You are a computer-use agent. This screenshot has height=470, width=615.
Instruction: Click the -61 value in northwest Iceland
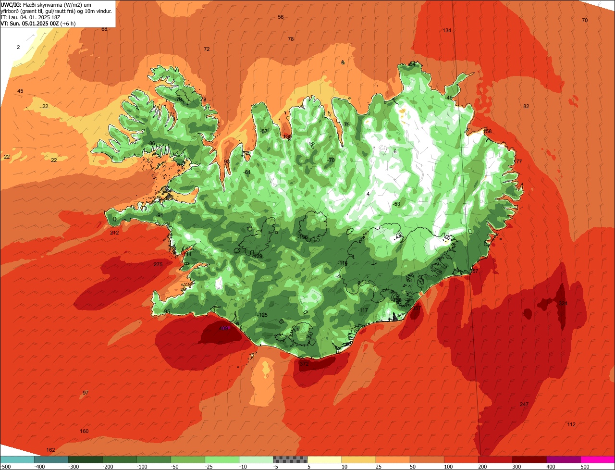click(x=247, y=172)
